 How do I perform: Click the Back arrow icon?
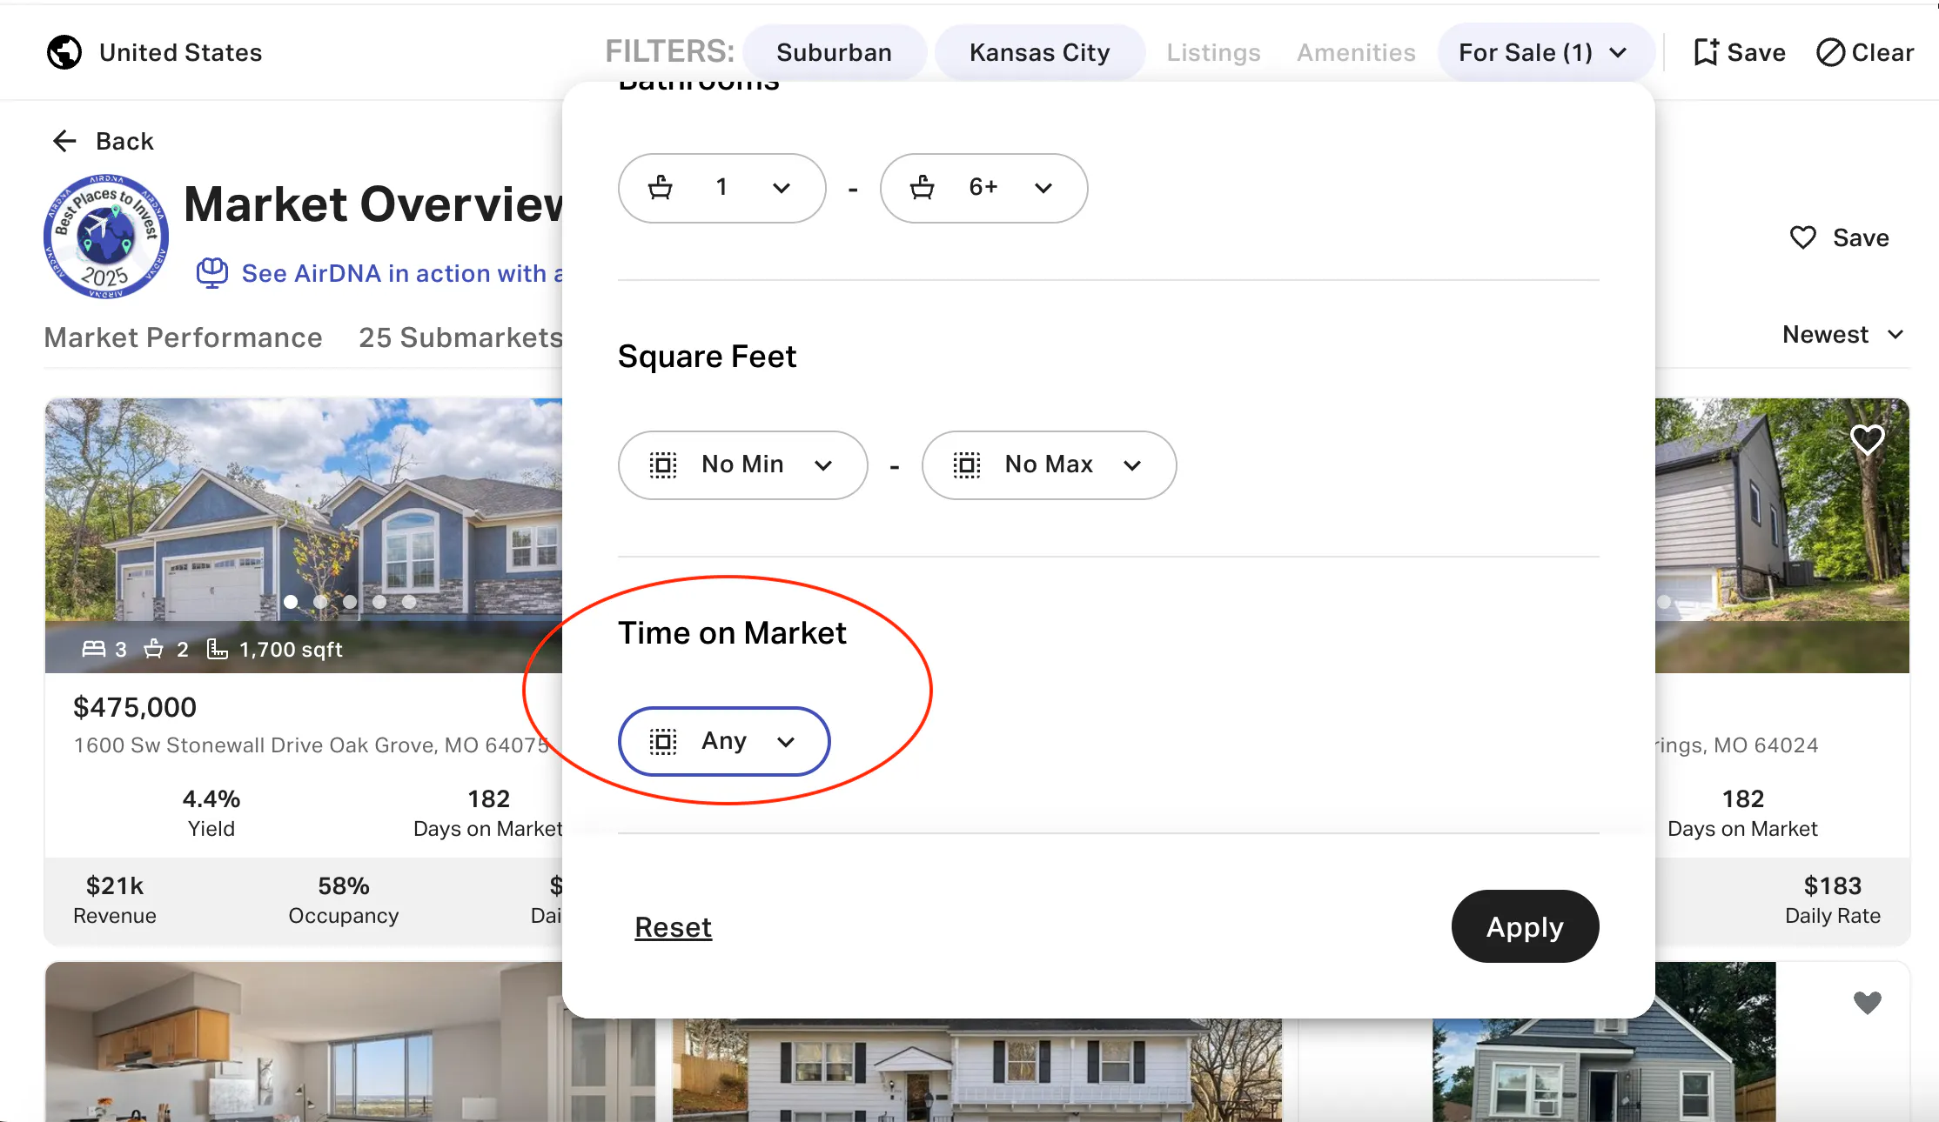click(x=64, y=141)
